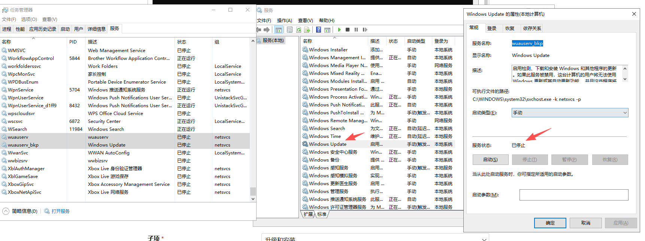This screenshot has height=241, width=645.
Task: Select the 扩展 view tab in Services
Action: [308, 214]
